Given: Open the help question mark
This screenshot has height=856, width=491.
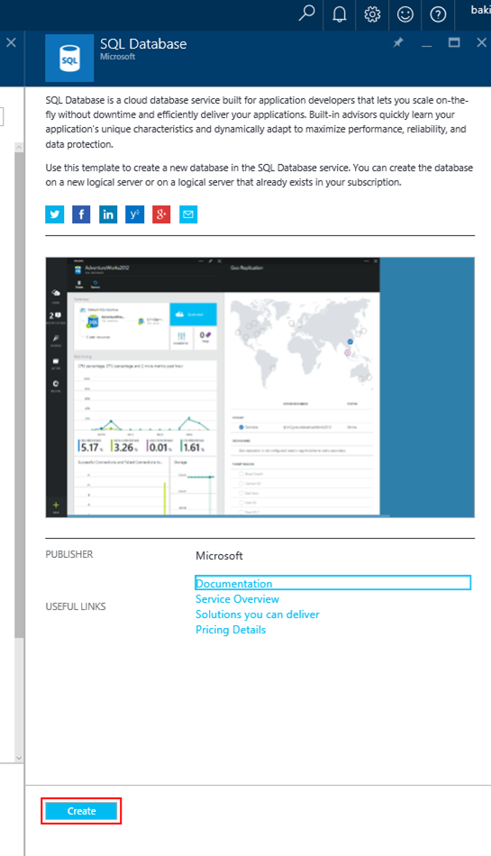Looking at the screenshot, I should click(x=438, y=14).
